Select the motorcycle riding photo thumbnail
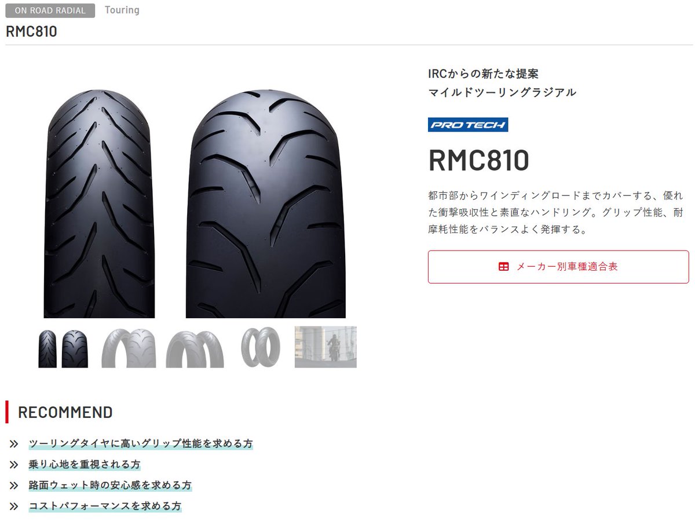Viewport: 695px width, 520px height. pyautogui.click(x=325, y=347)
